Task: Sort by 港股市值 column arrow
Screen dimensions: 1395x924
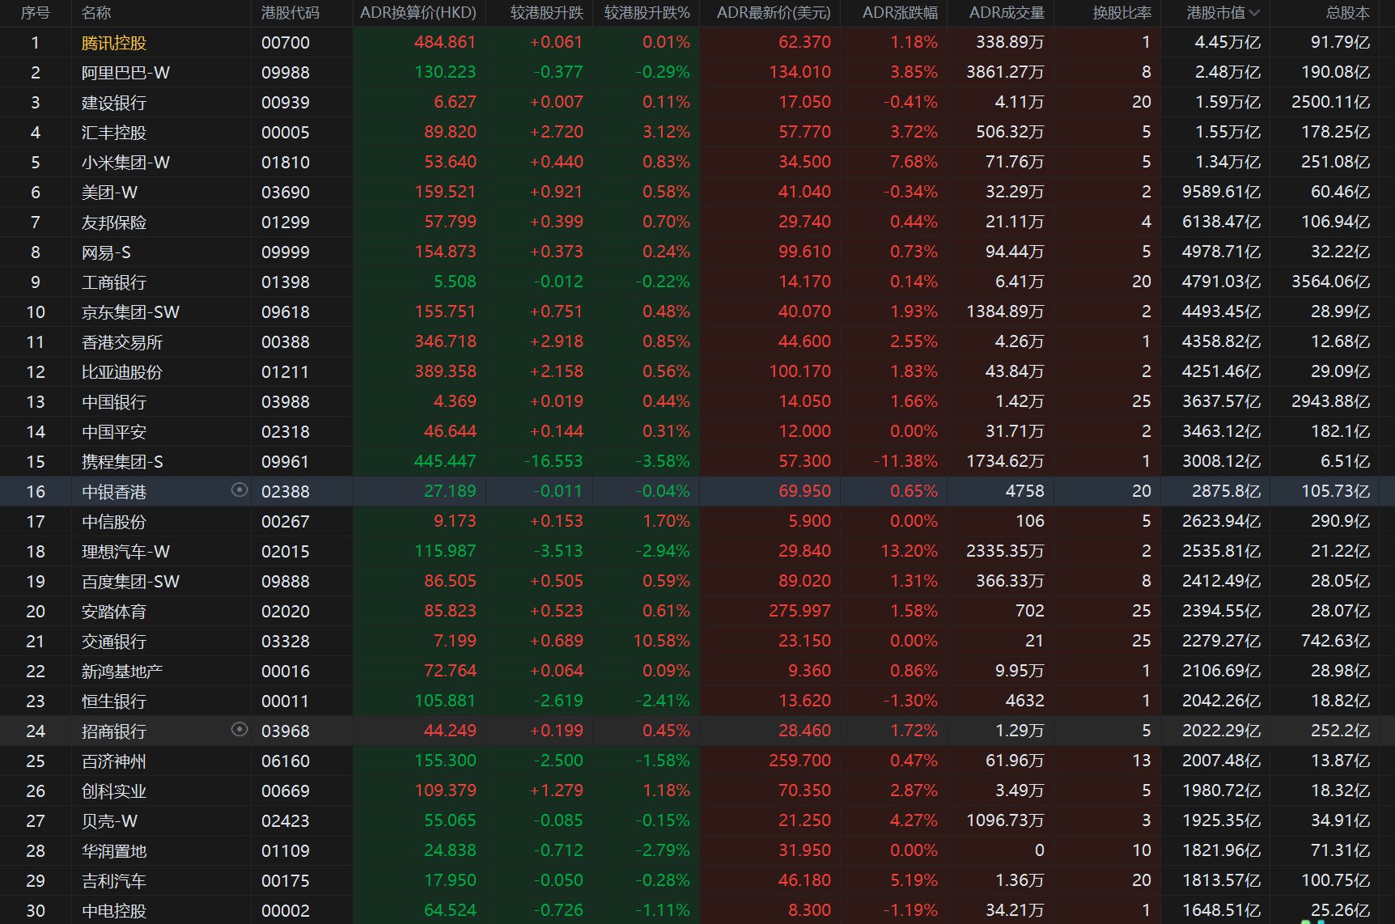Action: coord(1254,13)
